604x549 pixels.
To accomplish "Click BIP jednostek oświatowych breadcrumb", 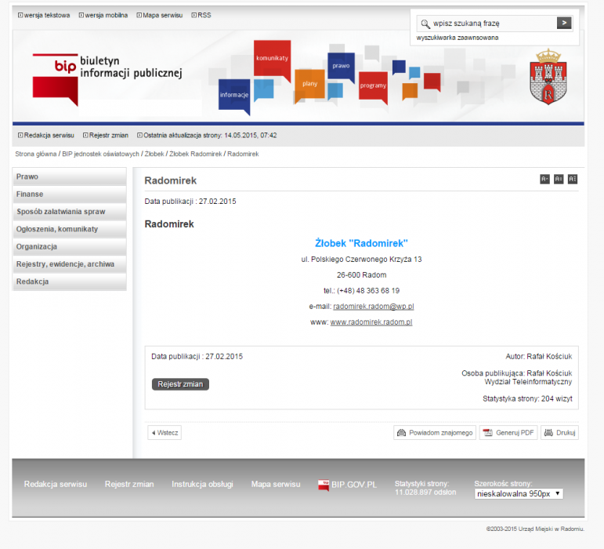I will tap(100, 154).
